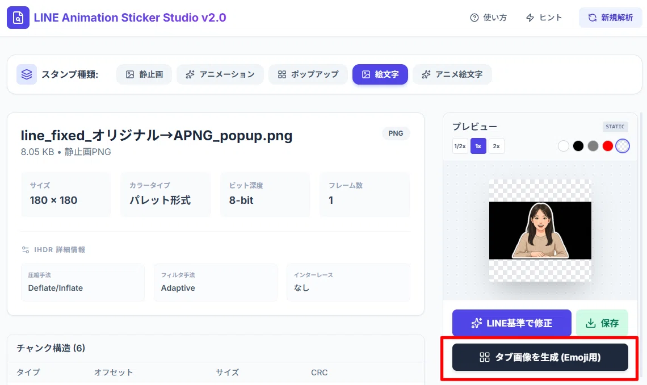This screenshot has width=647, height=385.
Task: Click the file name line_fixed_オリジナル→APNG_popup.png
Action: (157, 135)
